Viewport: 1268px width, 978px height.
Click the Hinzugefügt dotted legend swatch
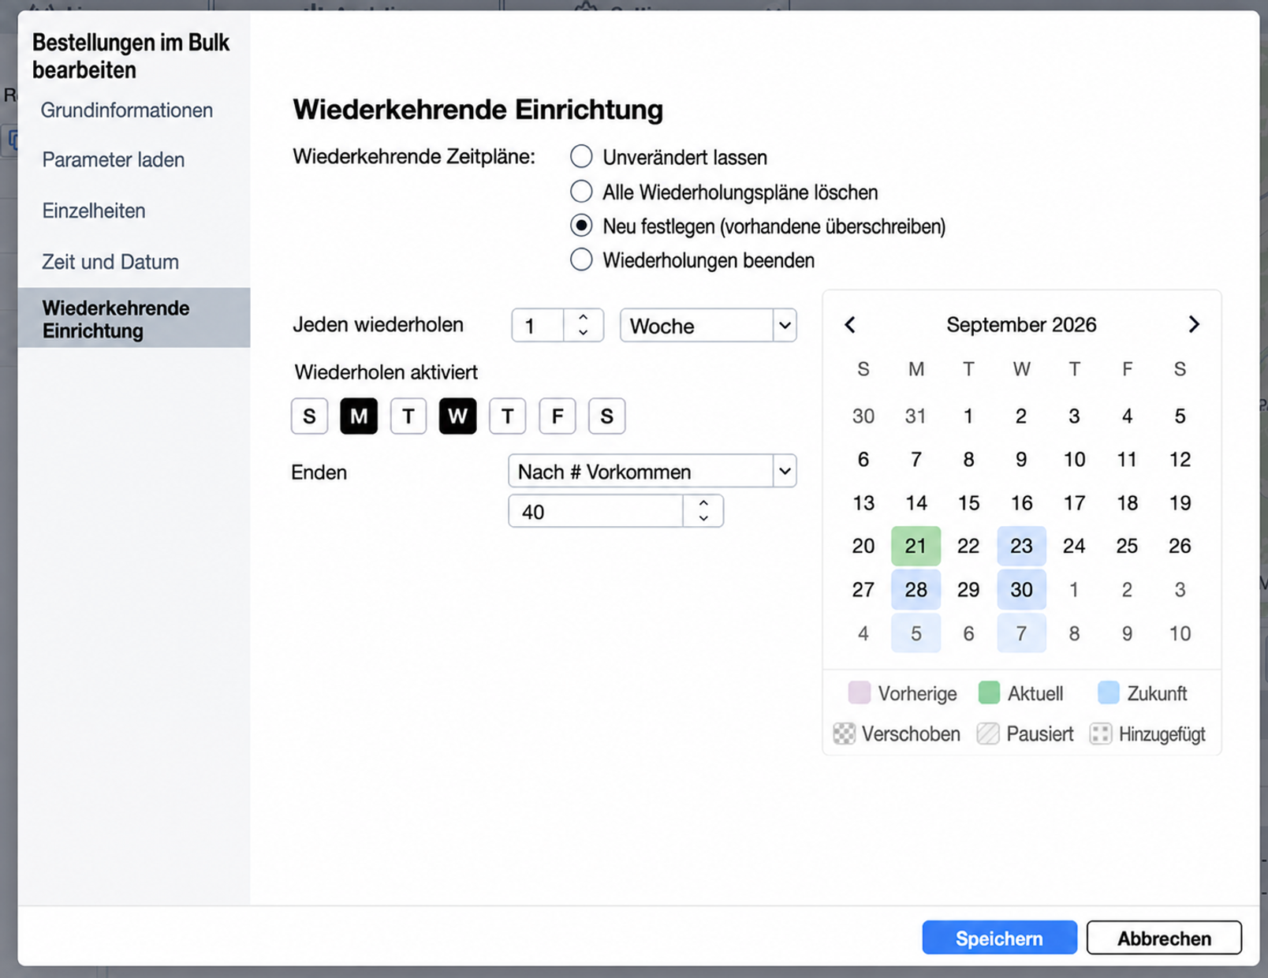coord(1101,733)
